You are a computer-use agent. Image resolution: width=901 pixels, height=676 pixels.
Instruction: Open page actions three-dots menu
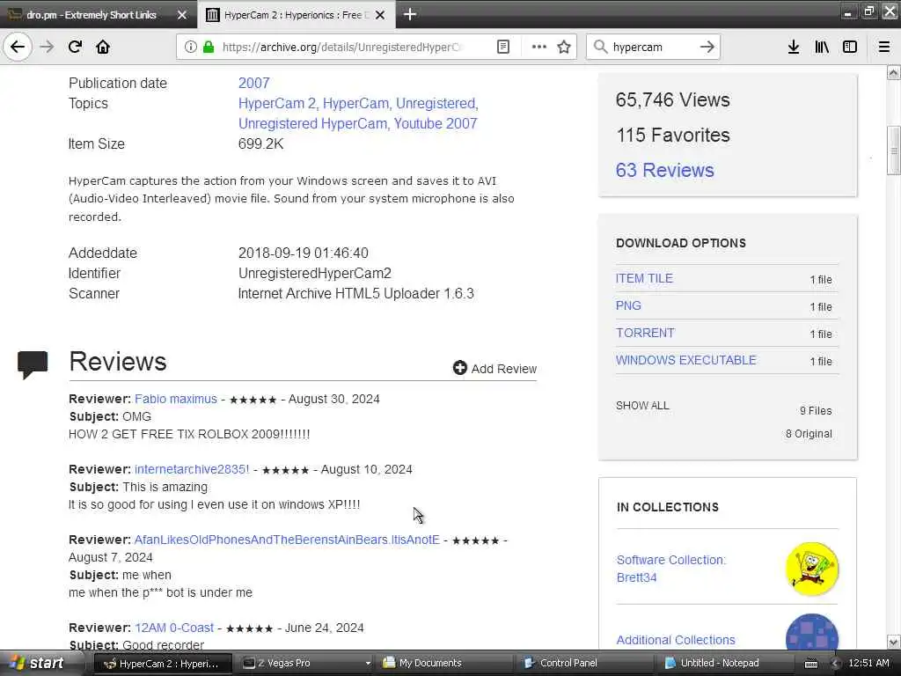pyautogui.click(x=538, y=48)
